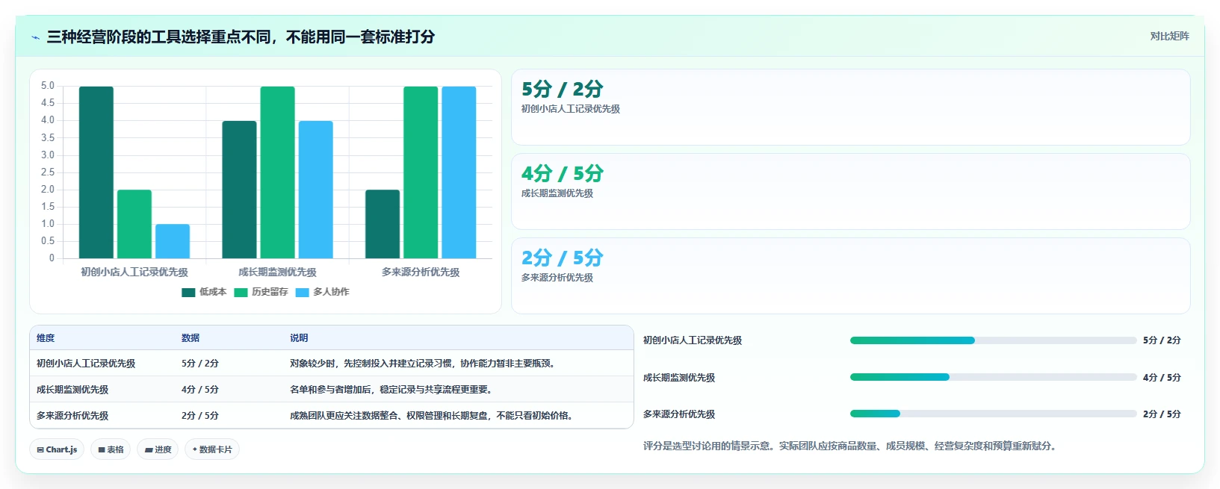Click the 多人协作 bar in the 初创小店 group
Image resolution: width=1220 pixels, height=489 pixels.
point(173,241)
